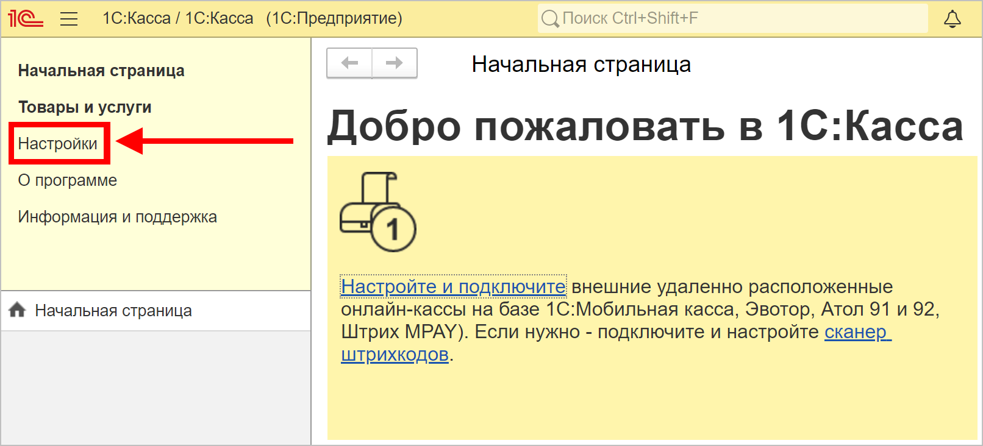Click the Начальная страница page title

click(581, 64)
